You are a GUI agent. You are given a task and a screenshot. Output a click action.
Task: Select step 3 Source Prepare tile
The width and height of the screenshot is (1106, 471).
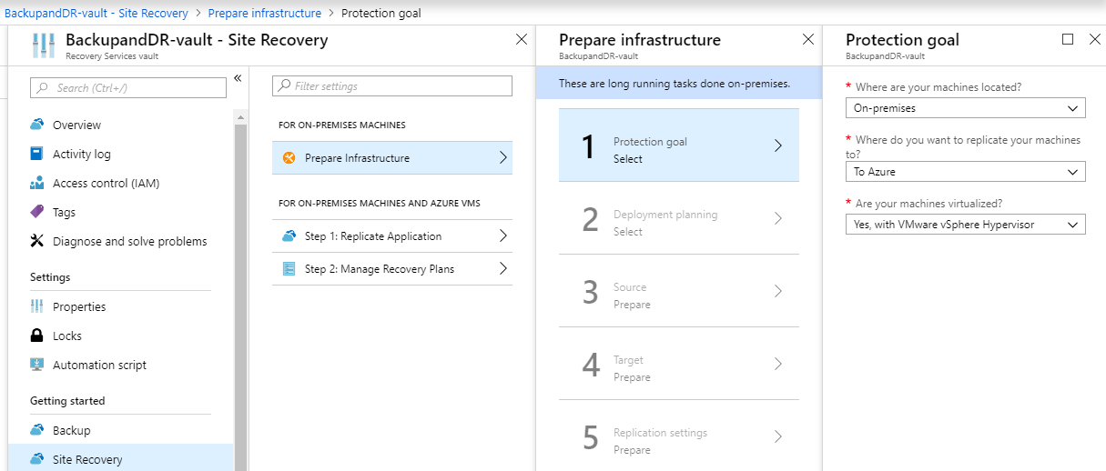click(679, 291)
